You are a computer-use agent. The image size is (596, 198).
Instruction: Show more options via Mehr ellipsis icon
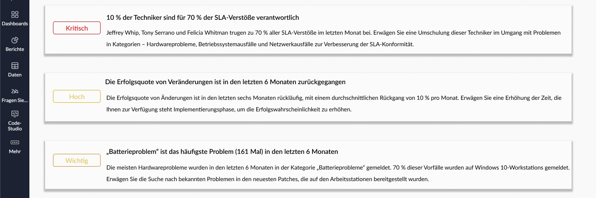pyautogui.click(x=15, y=142)
